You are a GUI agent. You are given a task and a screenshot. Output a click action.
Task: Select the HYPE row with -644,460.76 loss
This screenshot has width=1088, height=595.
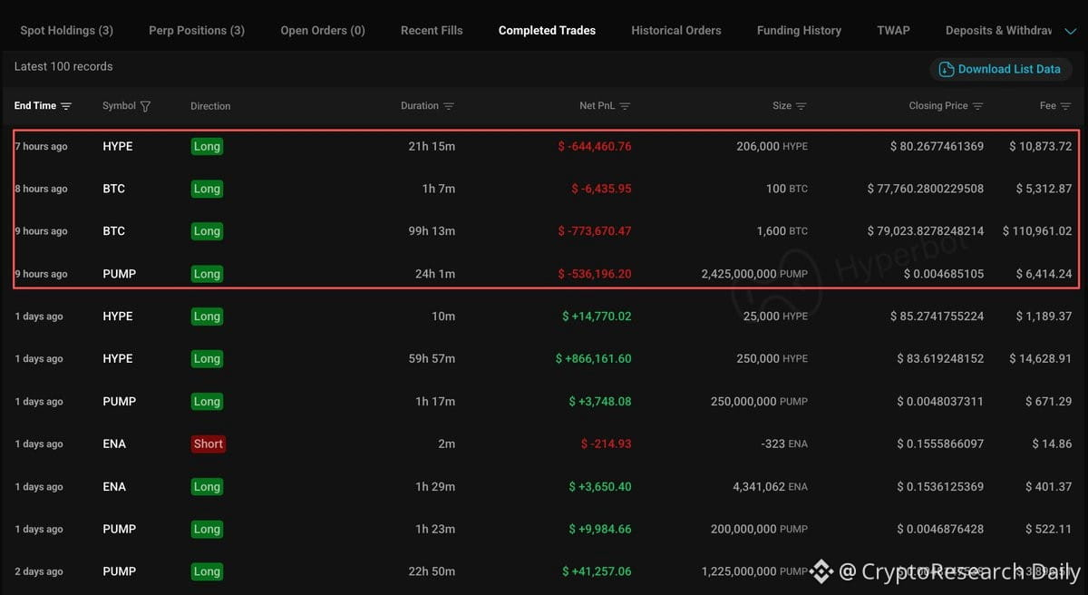pos(546,146)
